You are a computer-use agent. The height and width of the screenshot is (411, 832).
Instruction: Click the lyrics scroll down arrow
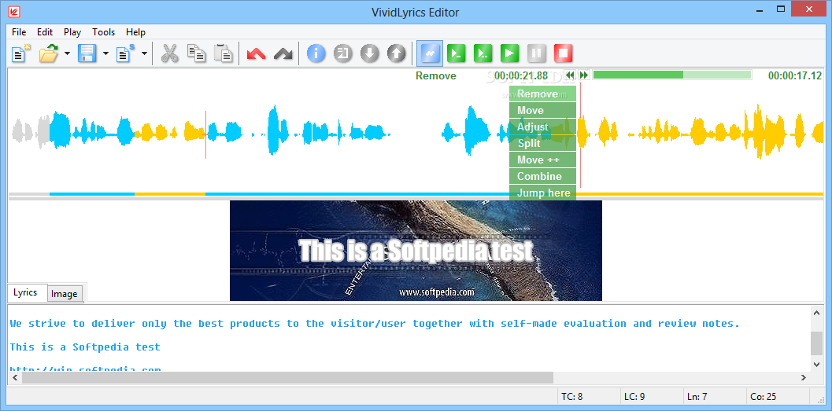[x=816, y=365]
